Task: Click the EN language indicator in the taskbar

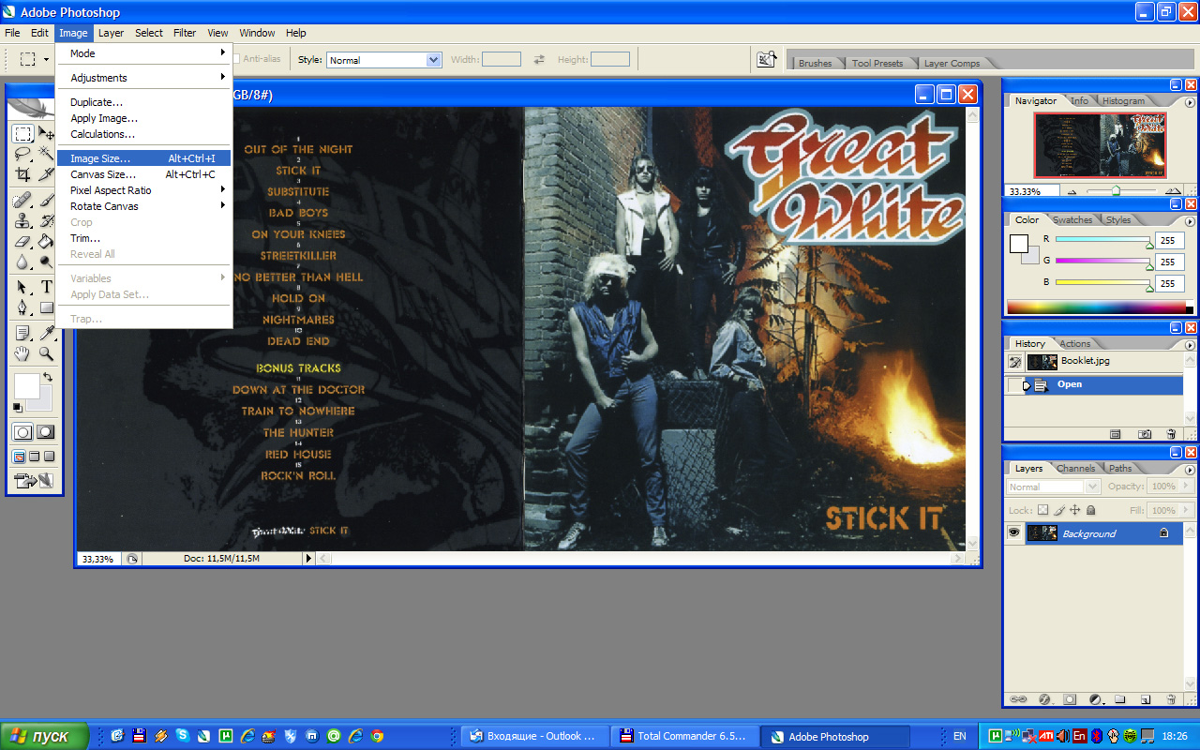Action: point(960,736)
